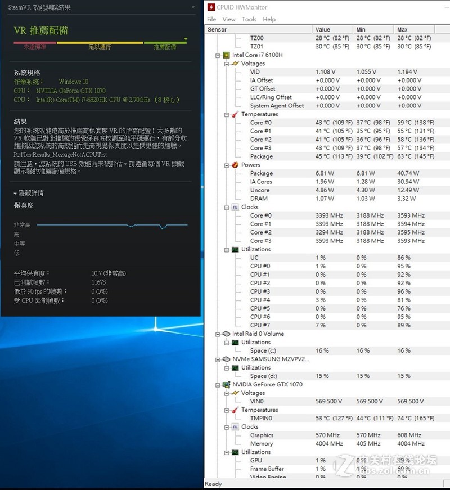Image resolution: width=450 pixels, height=490 pixels.
Task: Click the Value column header
Action: (332, 29)
